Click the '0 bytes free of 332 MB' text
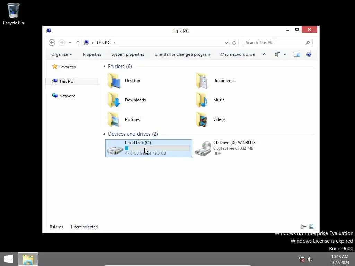Screen dimensions: 355x266 coord(233,148)
